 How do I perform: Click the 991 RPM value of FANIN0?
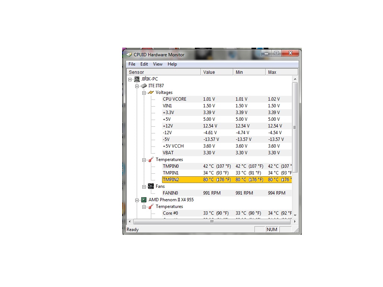point(212,193)
